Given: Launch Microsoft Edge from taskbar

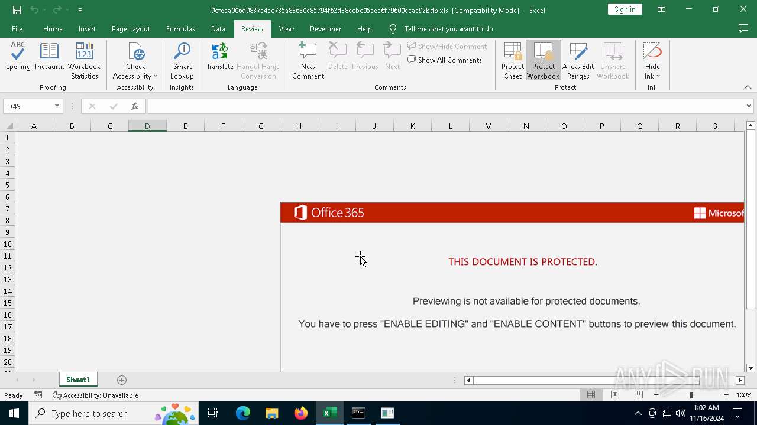Looking at the screenshot, I should click(243, 413).
